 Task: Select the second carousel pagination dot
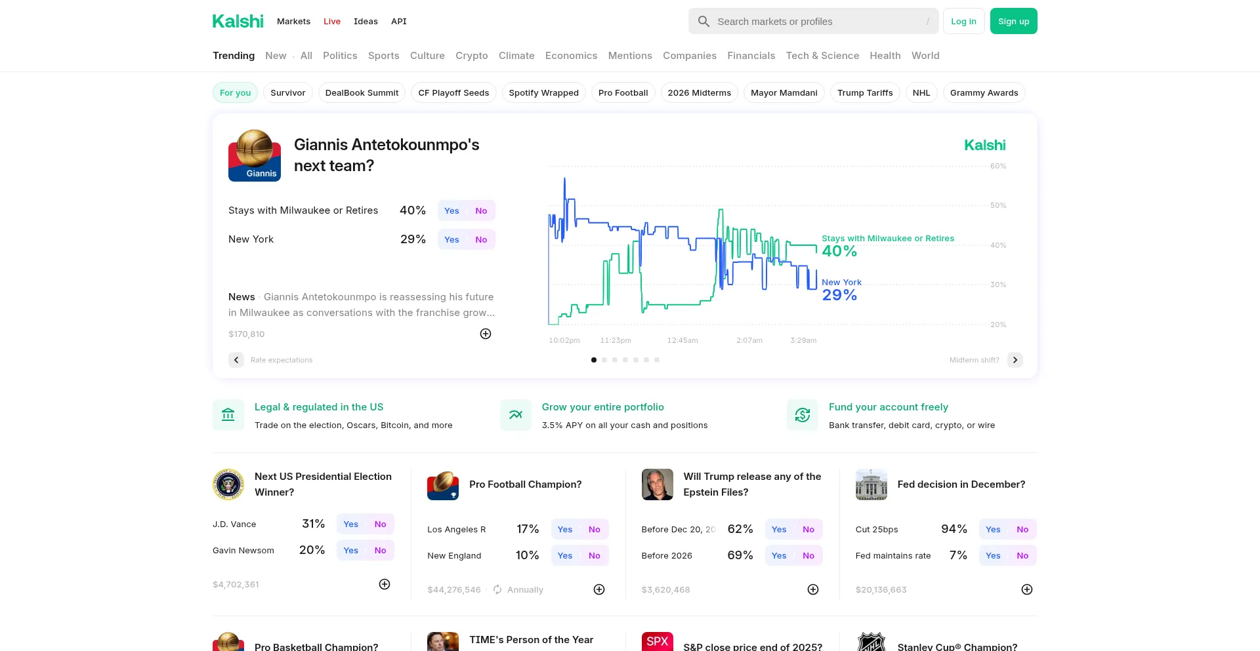pos(604,360)
